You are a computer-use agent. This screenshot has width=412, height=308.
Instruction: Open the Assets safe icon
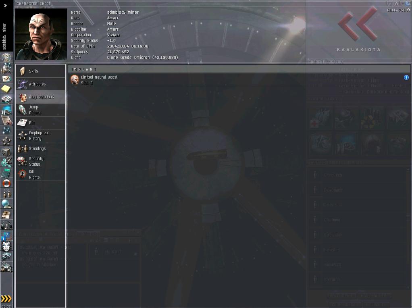coord(6,152)
